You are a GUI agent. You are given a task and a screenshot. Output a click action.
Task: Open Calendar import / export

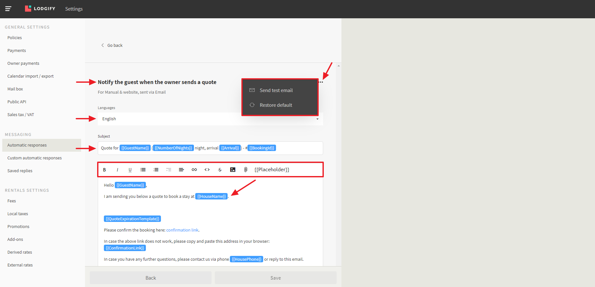[x=30, y=76]
